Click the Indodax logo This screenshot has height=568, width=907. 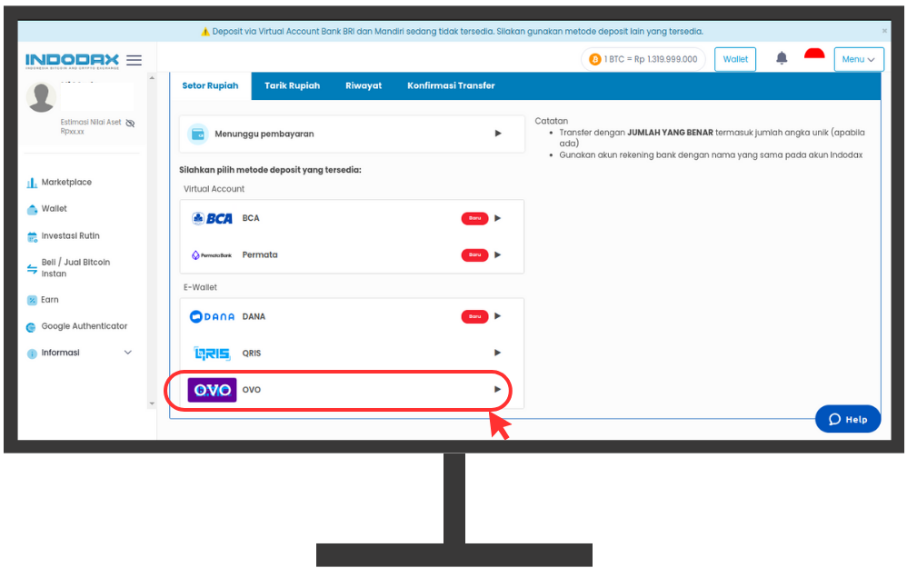[73, 60]
